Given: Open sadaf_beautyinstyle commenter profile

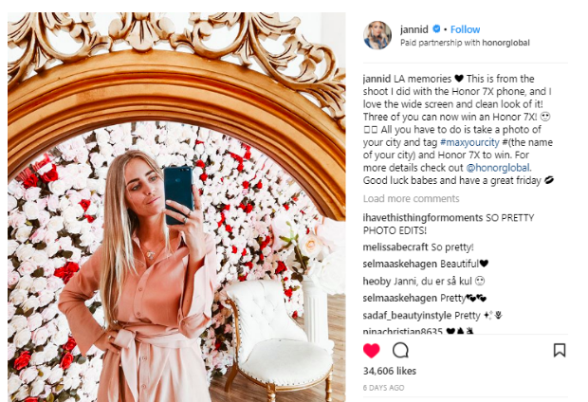Looking at the screenshot, I should (x=407, y=316).
